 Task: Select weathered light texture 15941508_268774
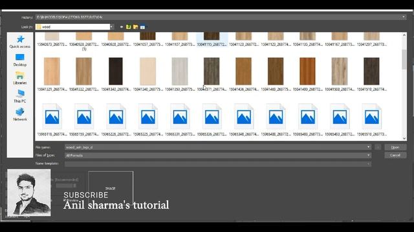pyautogui.click(x=340, y=72)
